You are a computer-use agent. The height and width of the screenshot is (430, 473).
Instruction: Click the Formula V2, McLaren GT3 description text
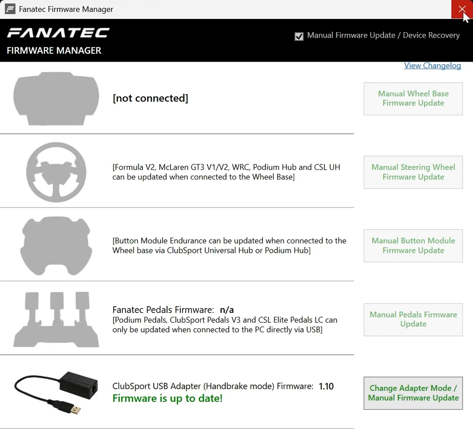click(226, 172)
